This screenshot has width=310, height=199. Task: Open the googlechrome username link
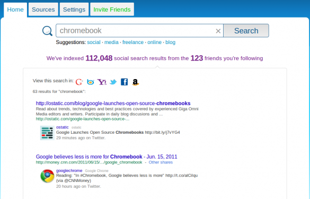(x=69, y=170)
